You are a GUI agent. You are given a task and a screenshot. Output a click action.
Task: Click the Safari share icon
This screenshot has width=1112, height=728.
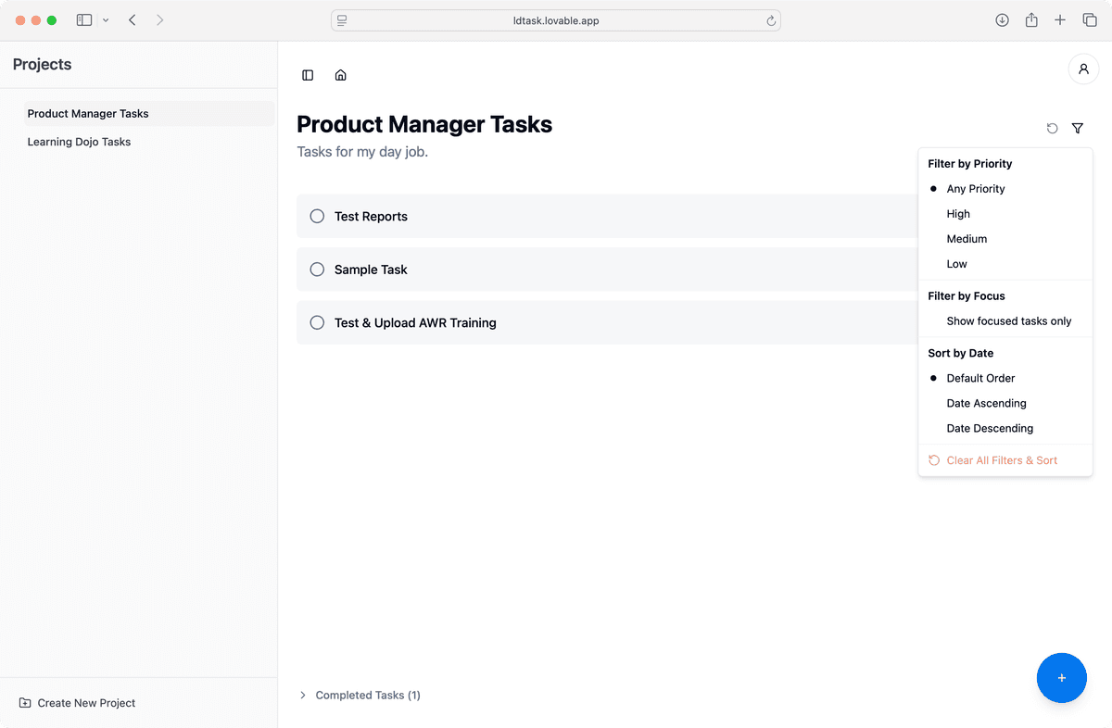point(1031,20)
